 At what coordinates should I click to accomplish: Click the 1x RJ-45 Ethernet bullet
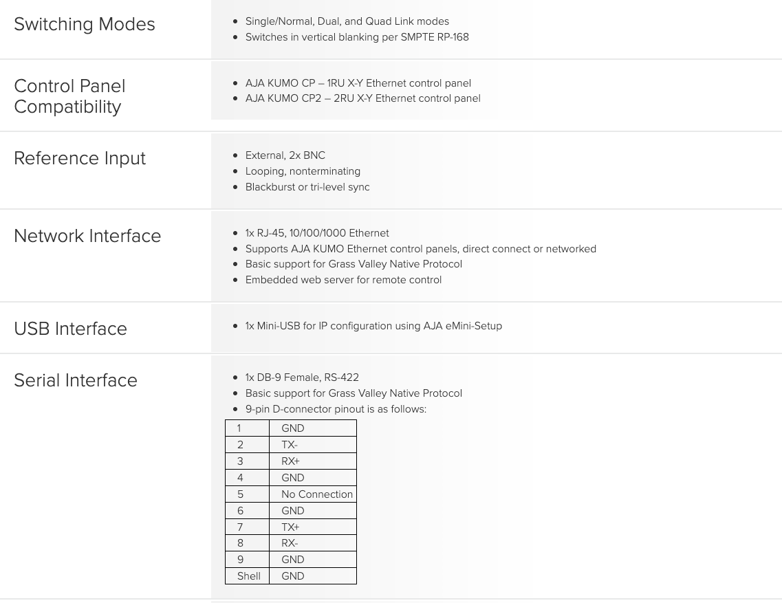tap(317, 233)
